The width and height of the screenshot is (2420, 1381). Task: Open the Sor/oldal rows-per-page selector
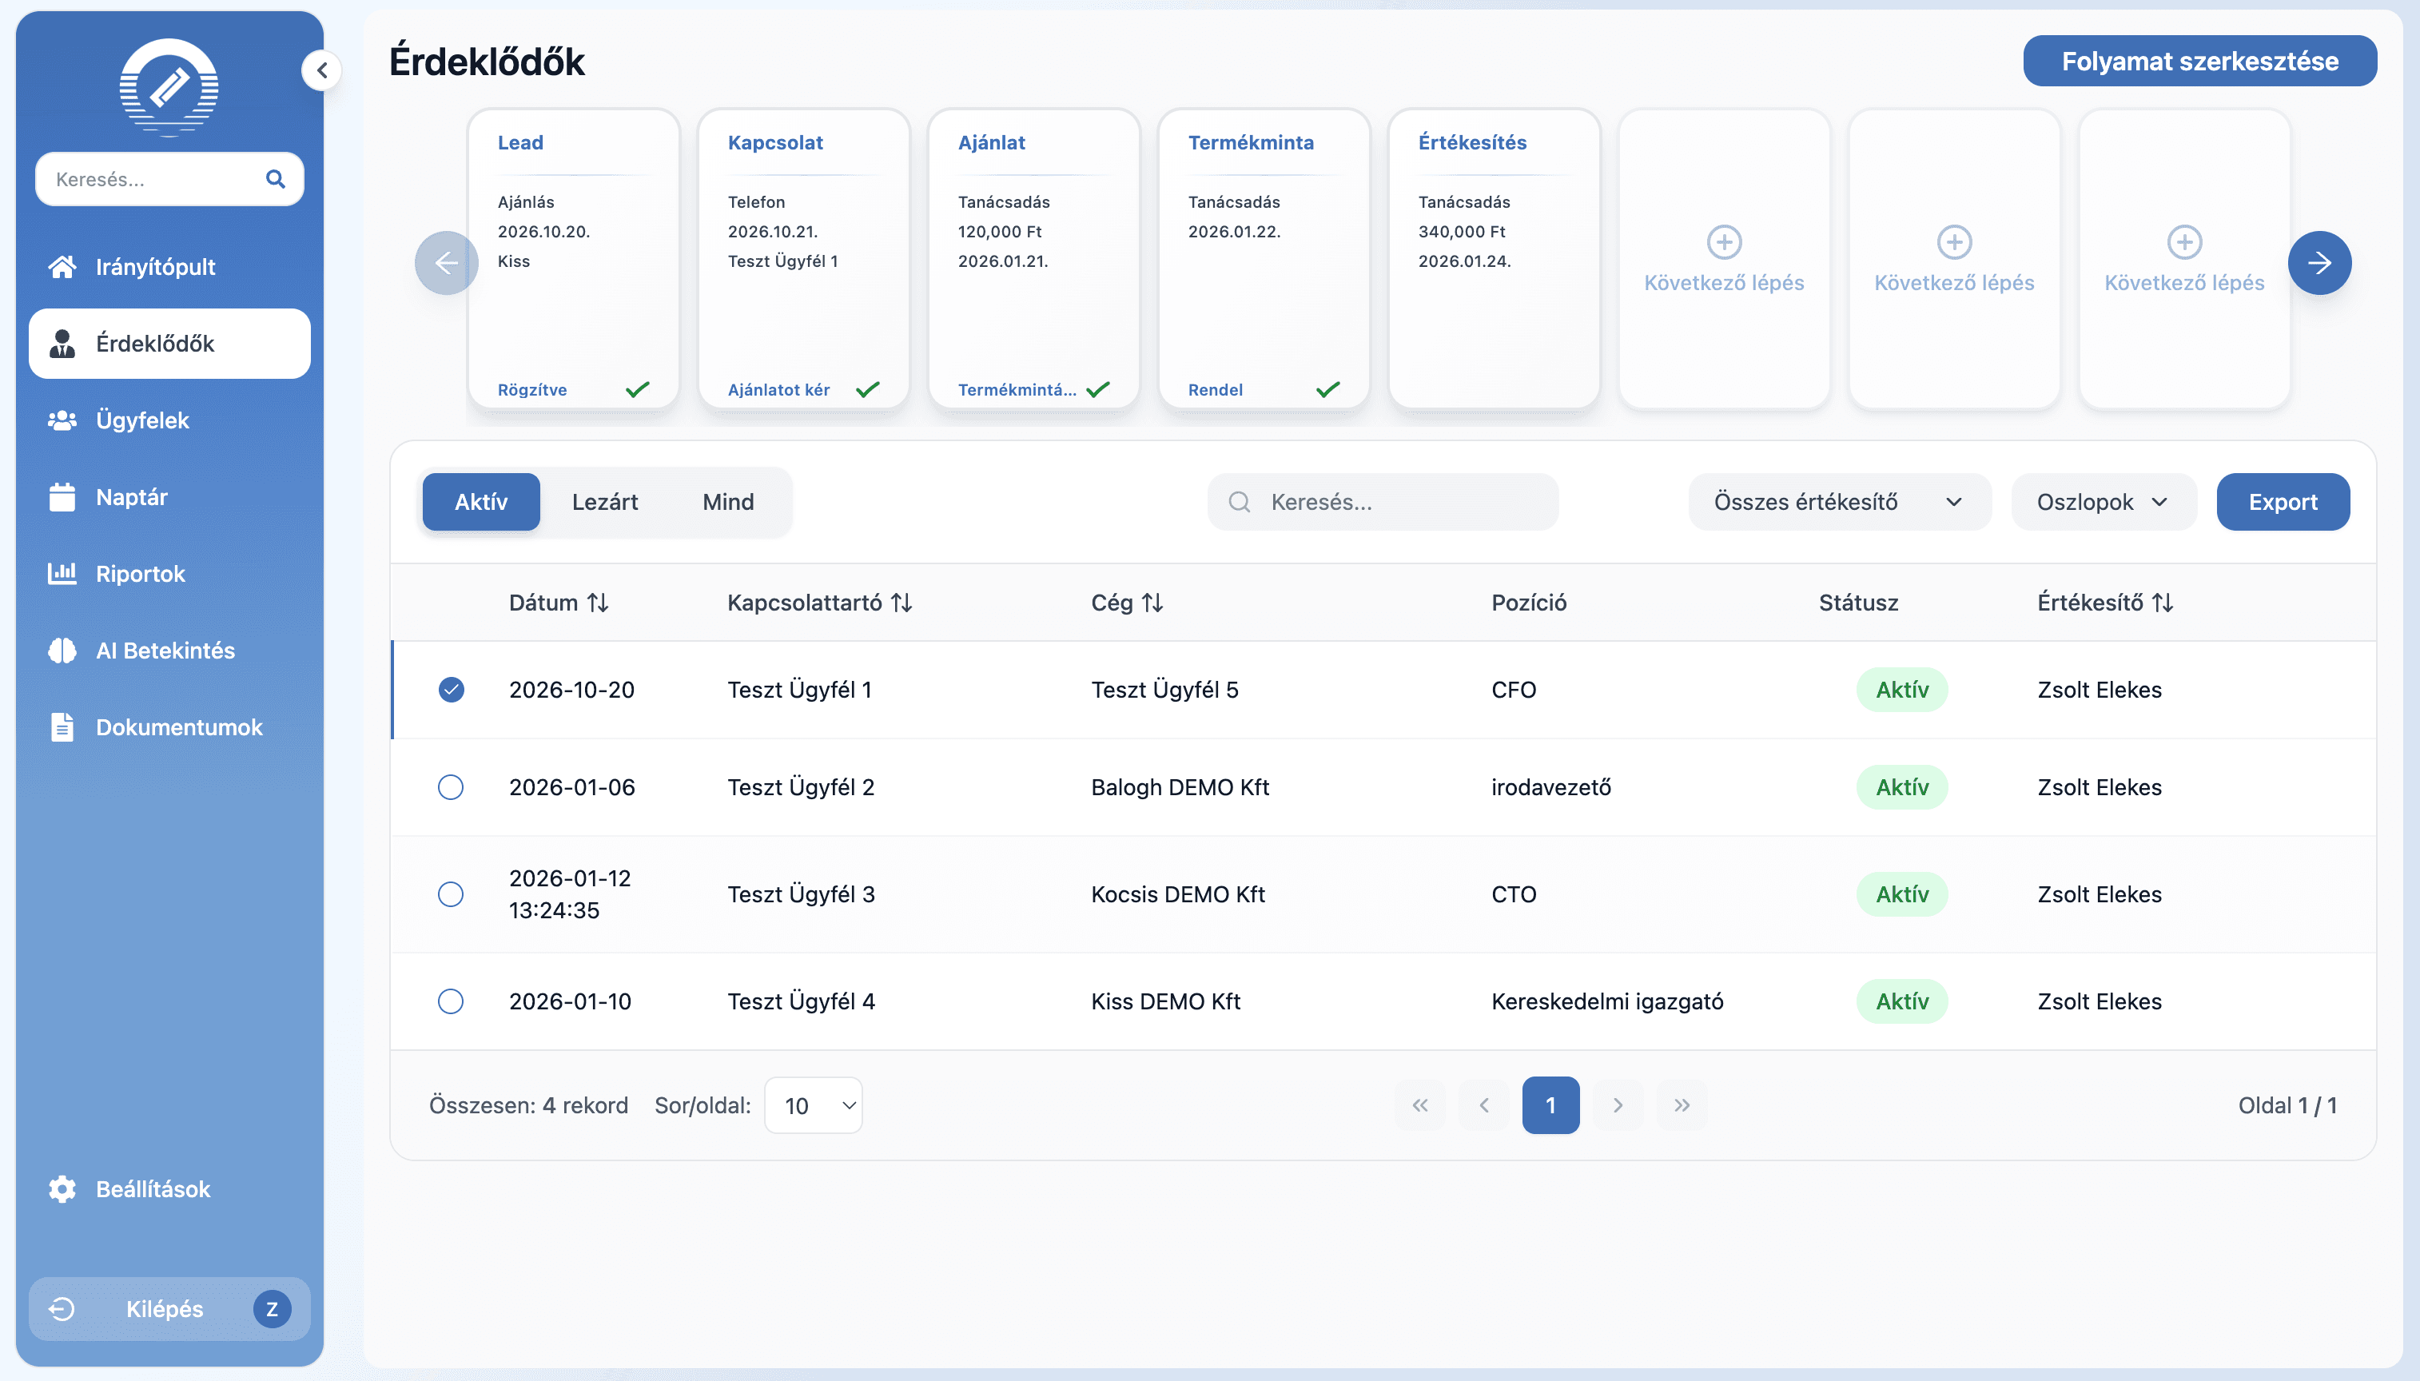coord(813,1105)
